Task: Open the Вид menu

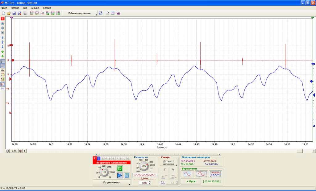Action: pyautogui.click(x=25, y=8)
